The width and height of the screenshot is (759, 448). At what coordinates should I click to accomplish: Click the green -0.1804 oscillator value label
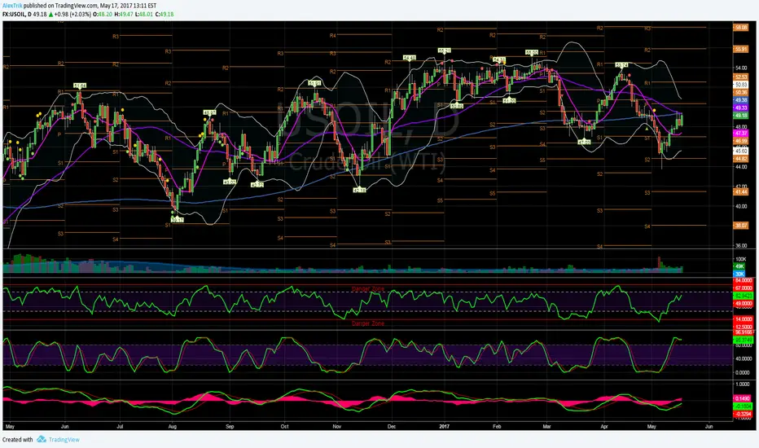743,406
